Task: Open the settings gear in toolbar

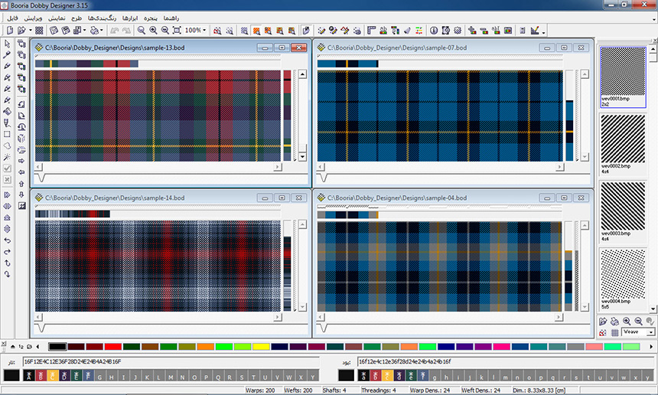Action: (458, 30)
